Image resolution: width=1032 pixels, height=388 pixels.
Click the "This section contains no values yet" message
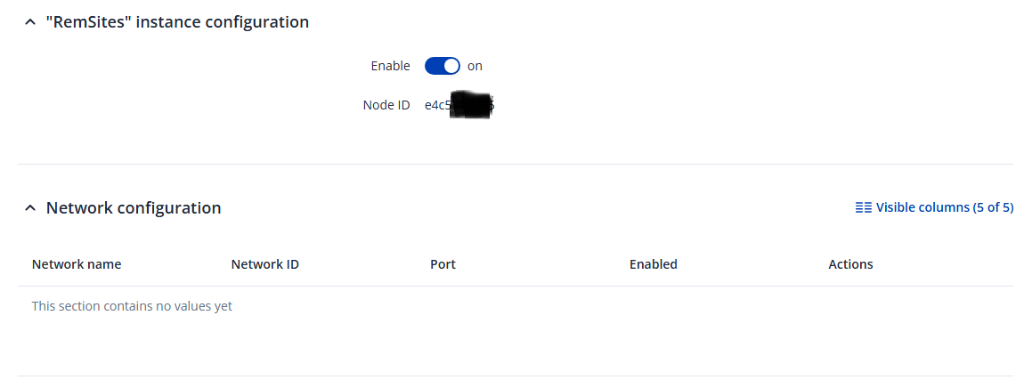pyautogui.click(x=132, y=306)
